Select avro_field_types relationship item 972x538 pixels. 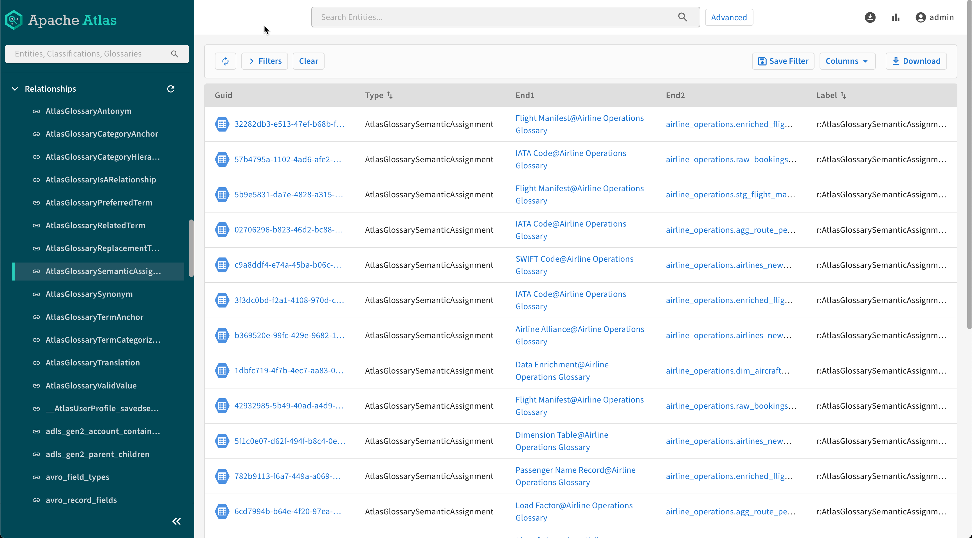tap(77, 477)
